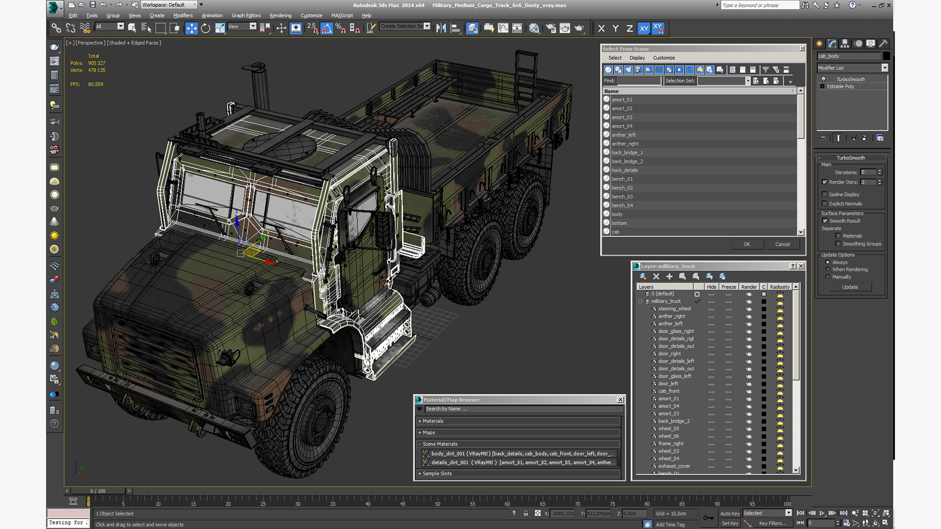This screenshot has width=941, height=529.
Task: Toggle the Angle Snap icon
Action: (326, 28)
